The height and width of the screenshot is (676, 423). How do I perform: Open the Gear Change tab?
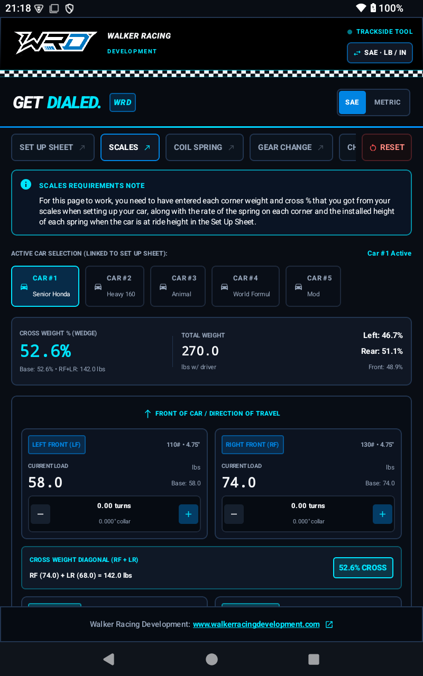(x=291, y=147)
